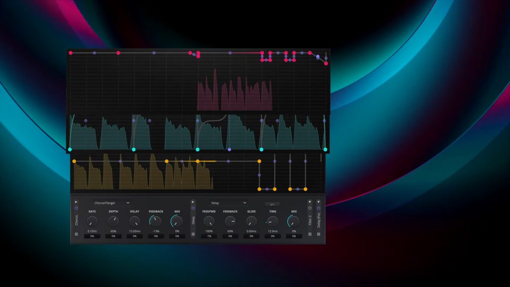The height and width of the screenshot is (287, 510).
Task: Expand the collapsed Filter 2 lane
Action: coord(310,201)
